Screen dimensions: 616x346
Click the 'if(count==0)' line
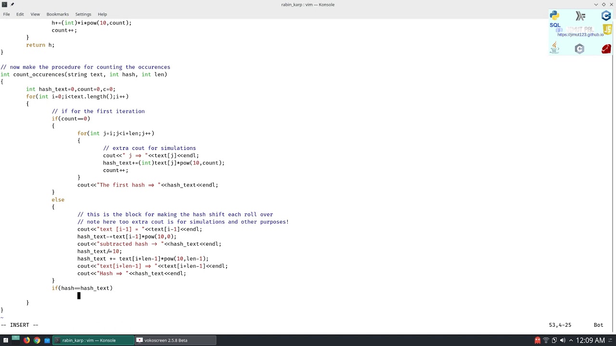click(71, 119)
